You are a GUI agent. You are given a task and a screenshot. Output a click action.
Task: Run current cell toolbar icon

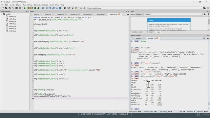pyautogui.click(x=28, y=8)
